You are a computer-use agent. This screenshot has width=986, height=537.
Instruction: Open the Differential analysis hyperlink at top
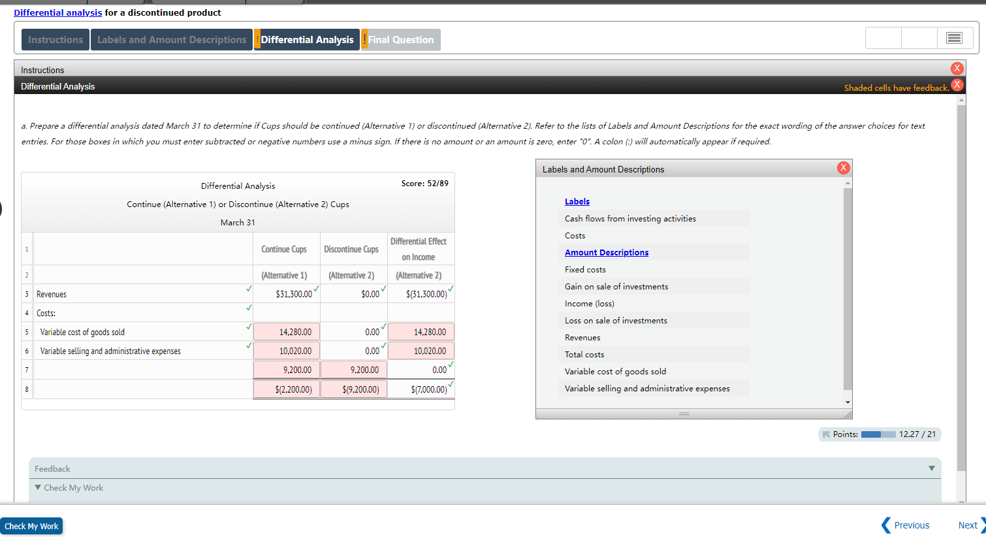[x=57, y=12]
